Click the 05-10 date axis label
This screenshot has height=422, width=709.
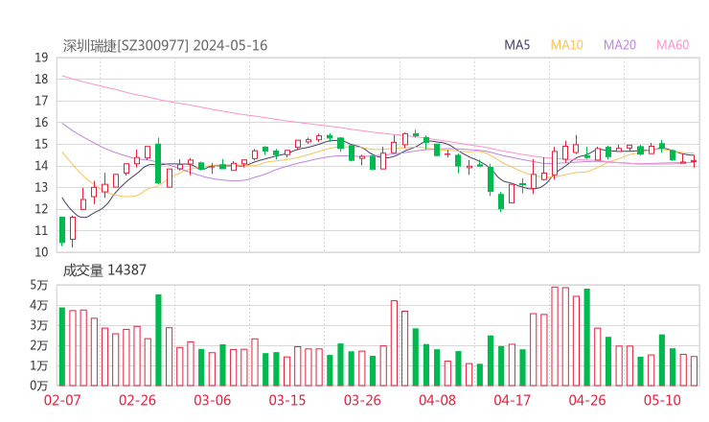click(x=662, y=400)
